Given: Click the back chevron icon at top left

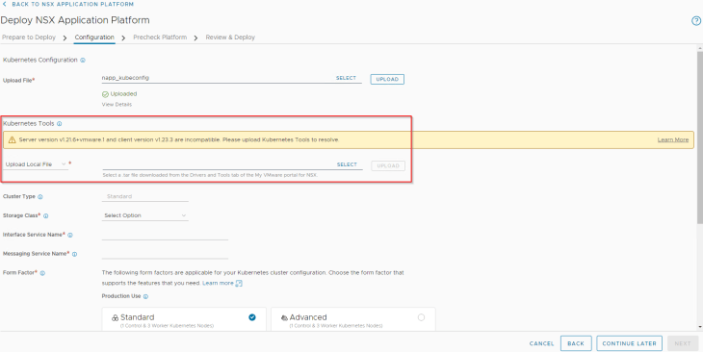Looking at the screenshot, I should tap(5, 4).
